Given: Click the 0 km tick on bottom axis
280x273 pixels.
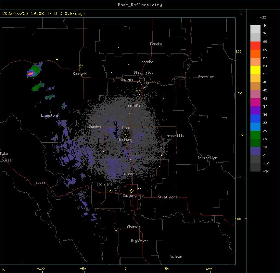Looking at the screenshot, I should (125, 269).
